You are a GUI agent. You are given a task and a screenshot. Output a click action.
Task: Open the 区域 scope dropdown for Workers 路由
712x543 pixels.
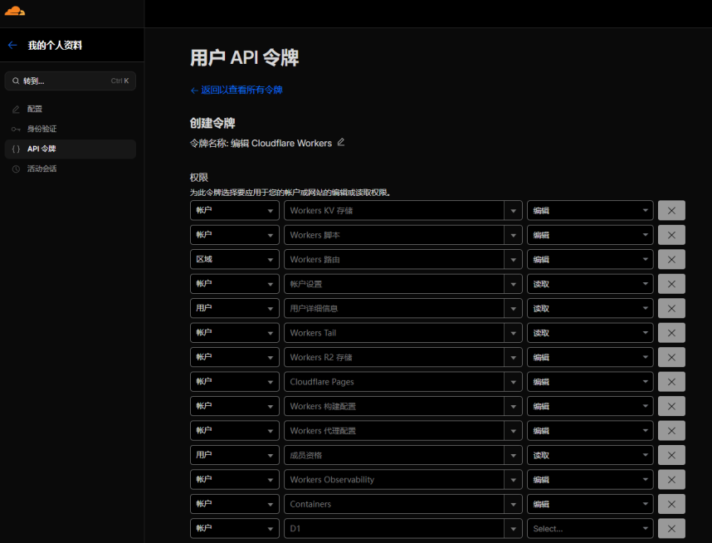pos(234,259)
